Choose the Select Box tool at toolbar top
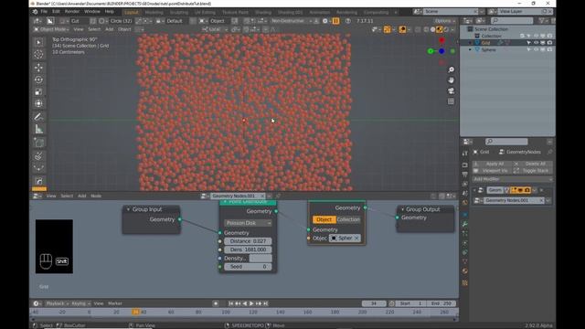The width and height of the screenshot is (585, 329). 38,42
